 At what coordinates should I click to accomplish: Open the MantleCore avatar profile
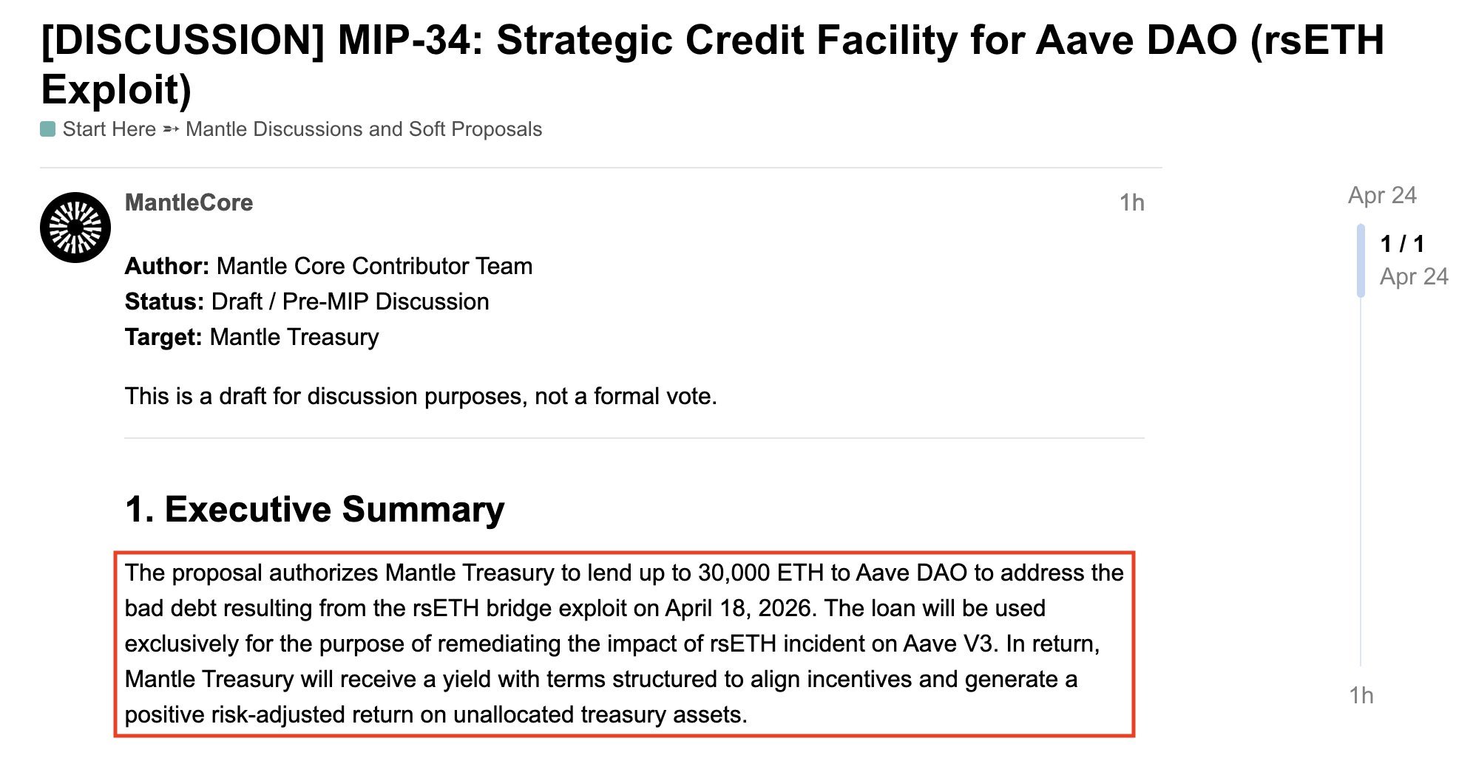tap(75, 228)
